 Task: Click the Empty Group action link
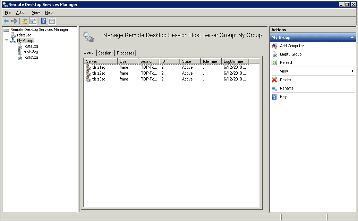[x=291, y=54]
